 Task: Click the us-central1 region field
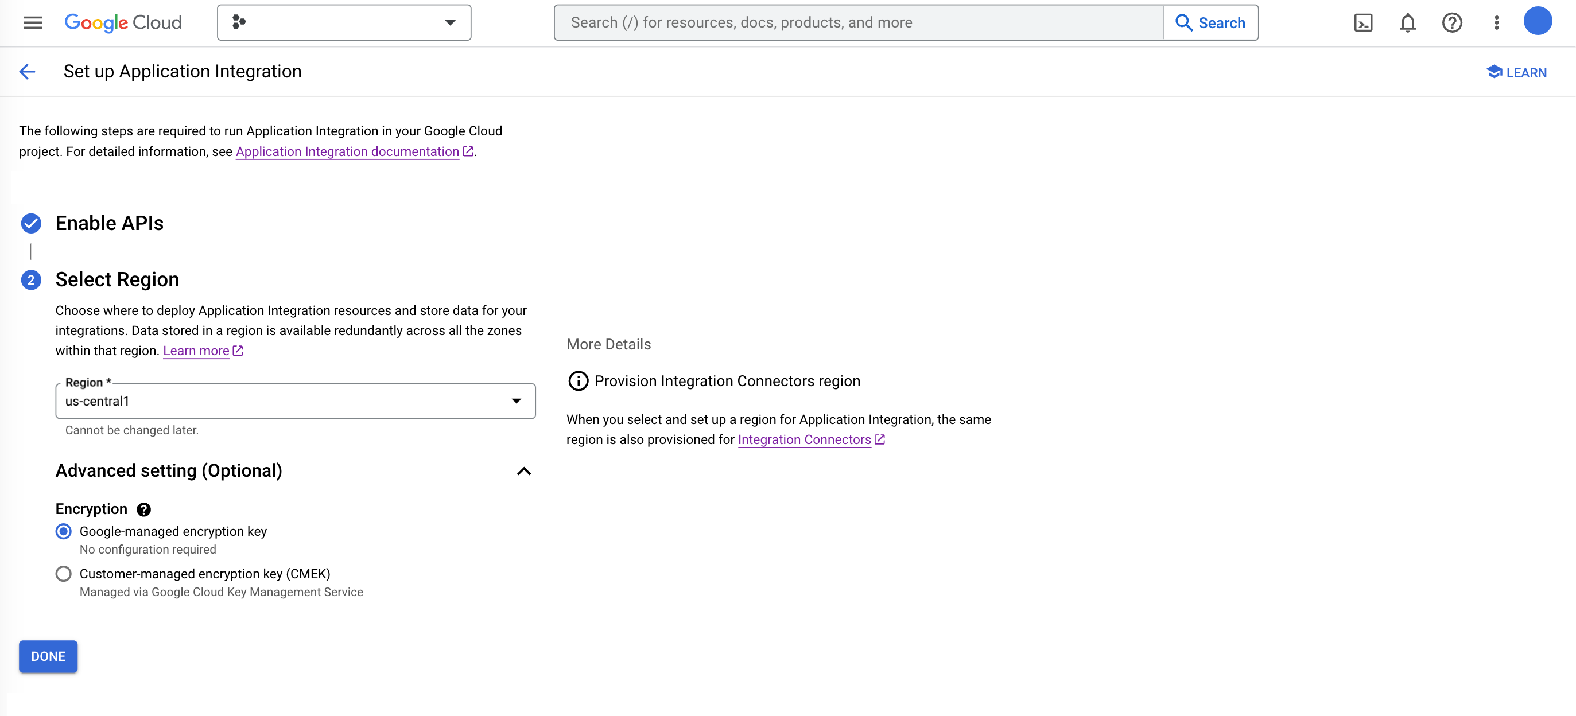(x=296, y=400)
